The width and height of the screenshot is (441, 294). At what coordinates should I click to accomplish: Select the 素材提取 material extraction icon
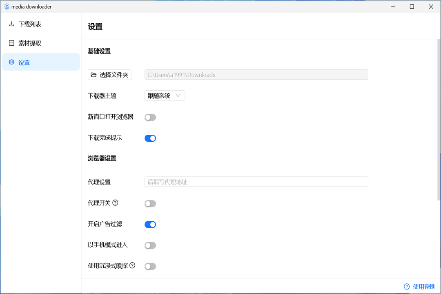click(11, 43)
